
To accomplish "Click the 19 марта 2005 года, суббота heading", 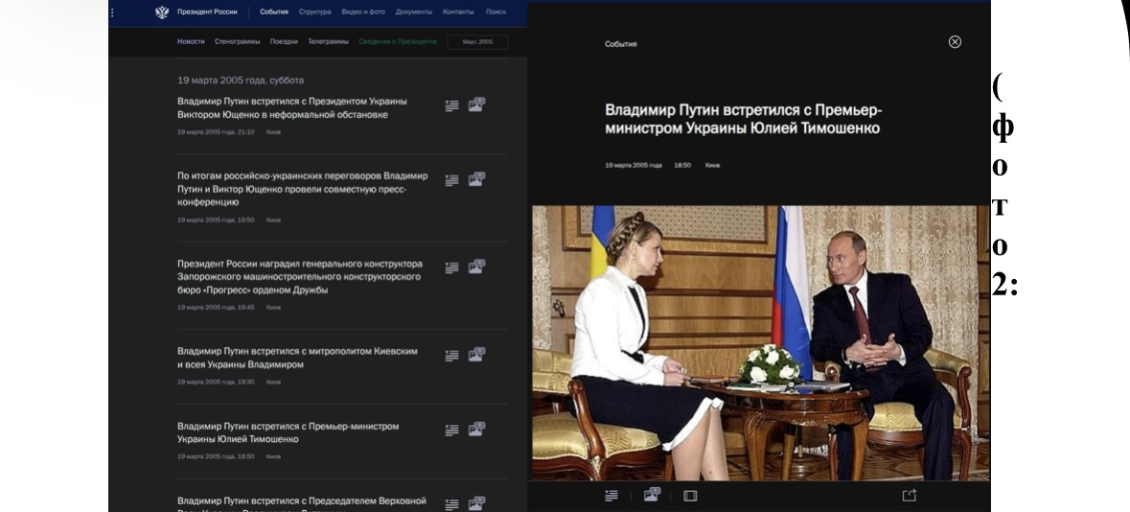I will pyautogui.click(x=241, y=80).
